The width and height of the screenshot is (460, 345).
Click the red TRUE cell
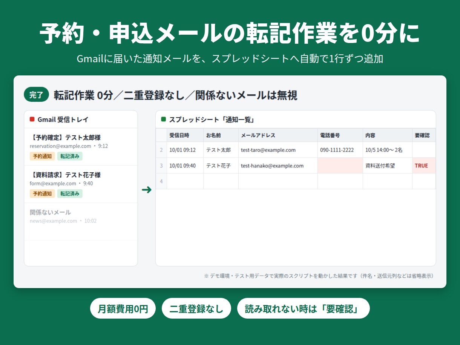424,166
